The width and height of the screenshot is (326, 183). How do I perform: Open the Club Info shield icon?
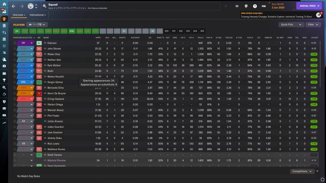[4, 102]
